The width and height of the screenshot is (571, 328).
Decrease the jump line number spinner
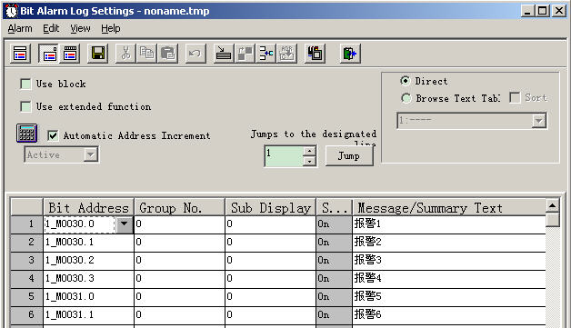coord(309,161)
